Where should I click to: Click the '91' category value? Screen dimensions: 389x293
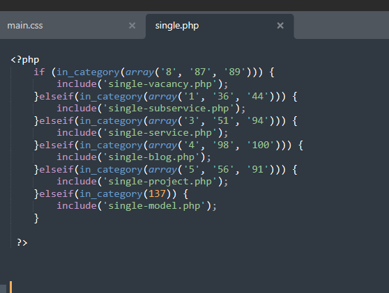coord(258,169)
